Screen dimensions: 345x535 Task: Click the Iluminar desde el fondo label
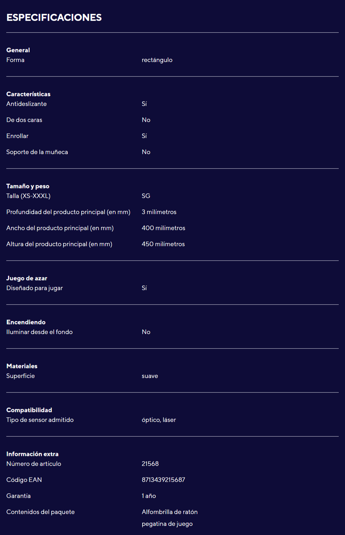pyautogui.click(x=39, y=332)
